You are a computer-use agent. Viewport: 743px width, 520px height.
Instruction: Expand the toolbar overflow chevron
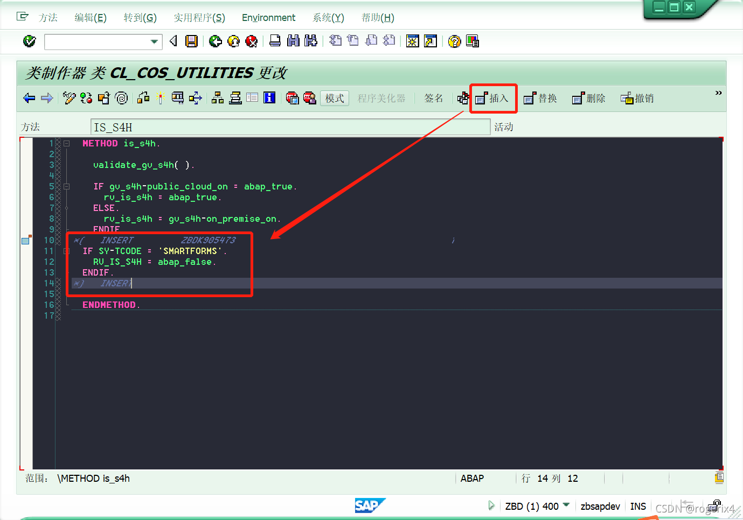pyautogui.click(x=718, y=93)
